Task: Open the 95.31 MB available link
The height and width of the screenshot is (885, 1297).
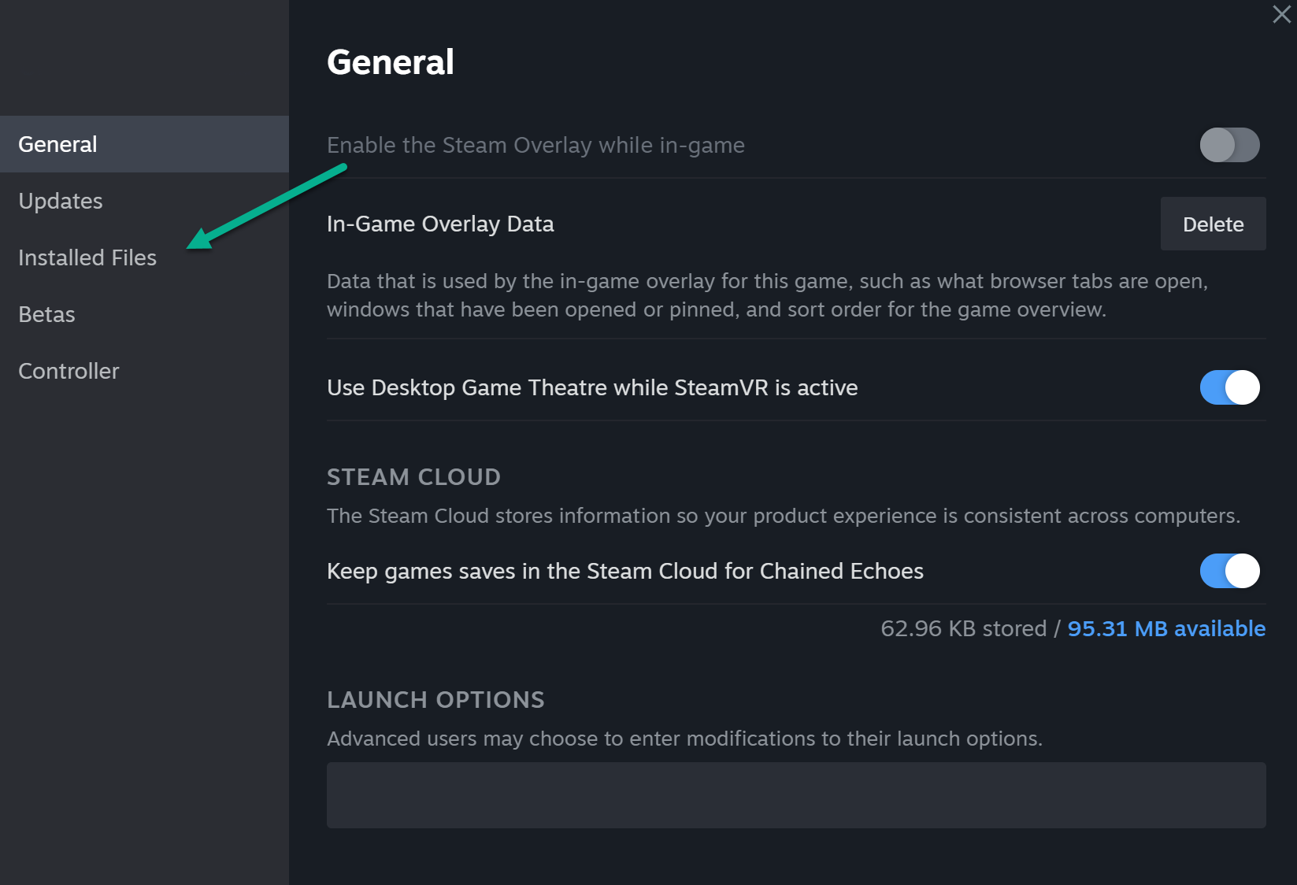Action: 1166,628
